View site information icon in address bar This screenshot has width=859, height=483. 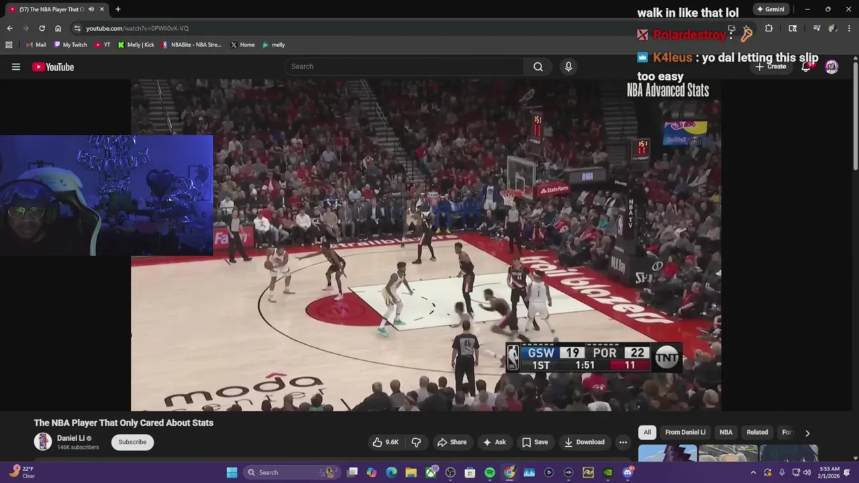(77, 28)
